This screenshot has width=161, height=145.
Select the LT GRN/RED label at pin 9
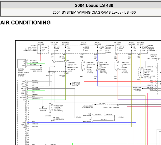[x=36, y=99]
